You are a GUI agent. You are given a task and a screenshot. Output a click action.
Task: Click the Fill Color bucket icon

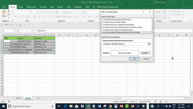tap(34, 17)
